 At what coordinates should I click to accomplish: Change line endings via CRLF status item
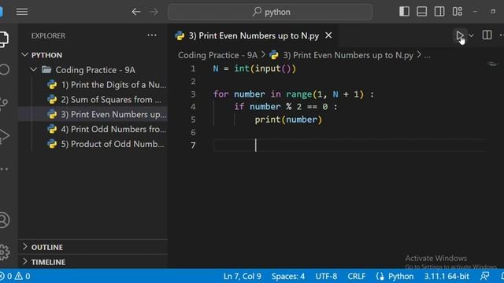click(x=356, y=276)
